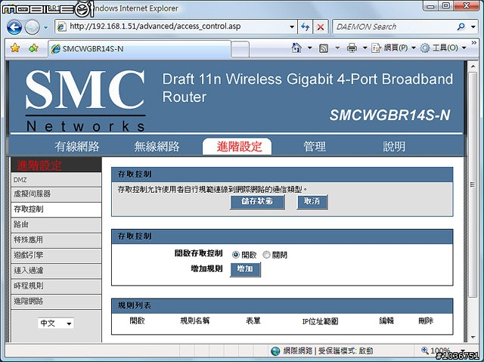Viewport: 484px width, 362px height.
Task: Click the 開啟 column header in rule list
Action: [x=137, y=321]
